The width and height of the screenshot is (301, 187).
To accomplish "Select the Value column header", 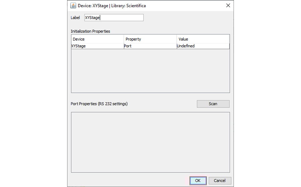I will point(203,39).
